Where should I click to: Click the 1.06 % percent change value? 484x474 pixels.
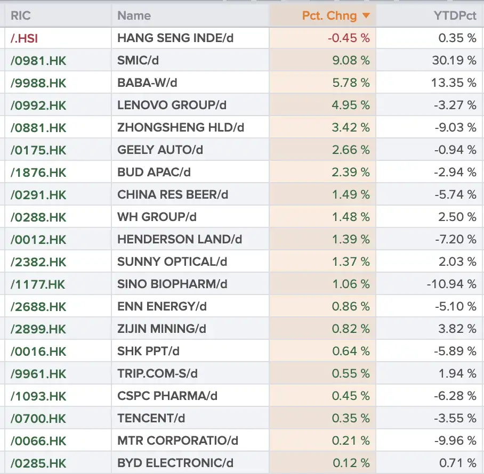tap(351, 284)
